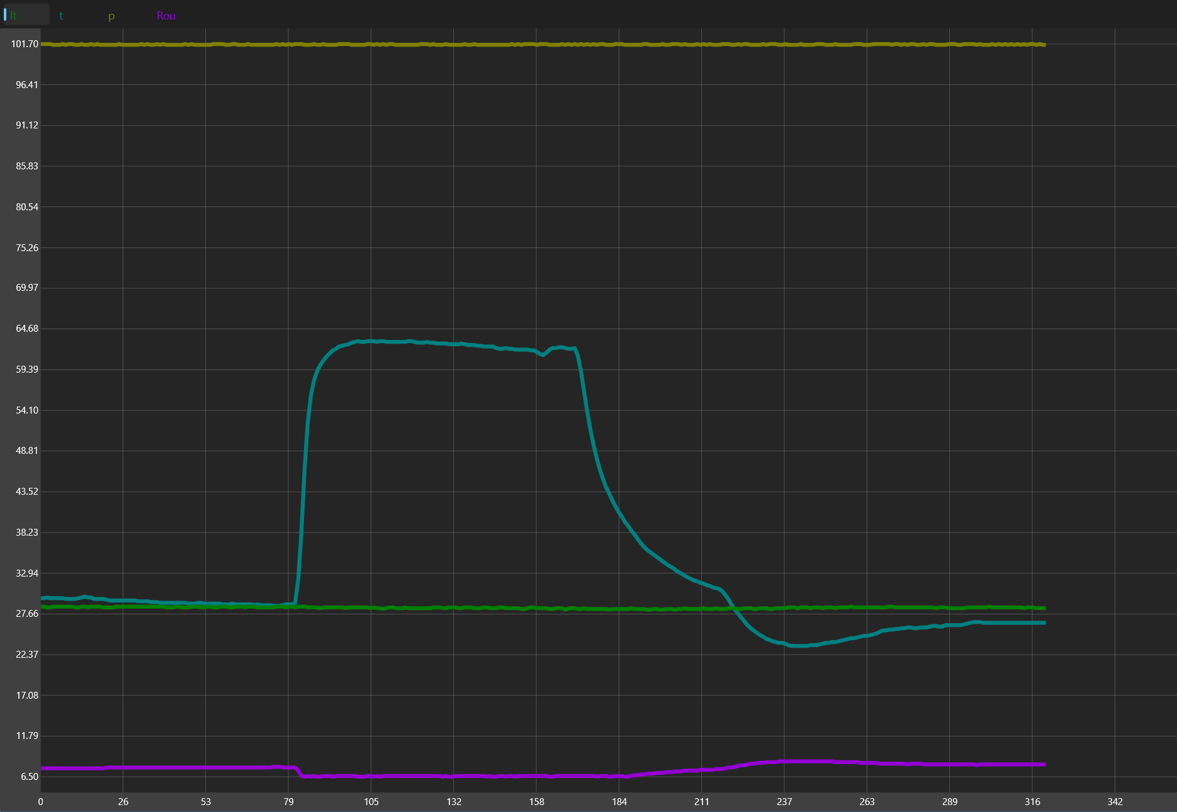Click the 17.08 y-axis tick label
1177x812 pixels.
pos(27,696)
